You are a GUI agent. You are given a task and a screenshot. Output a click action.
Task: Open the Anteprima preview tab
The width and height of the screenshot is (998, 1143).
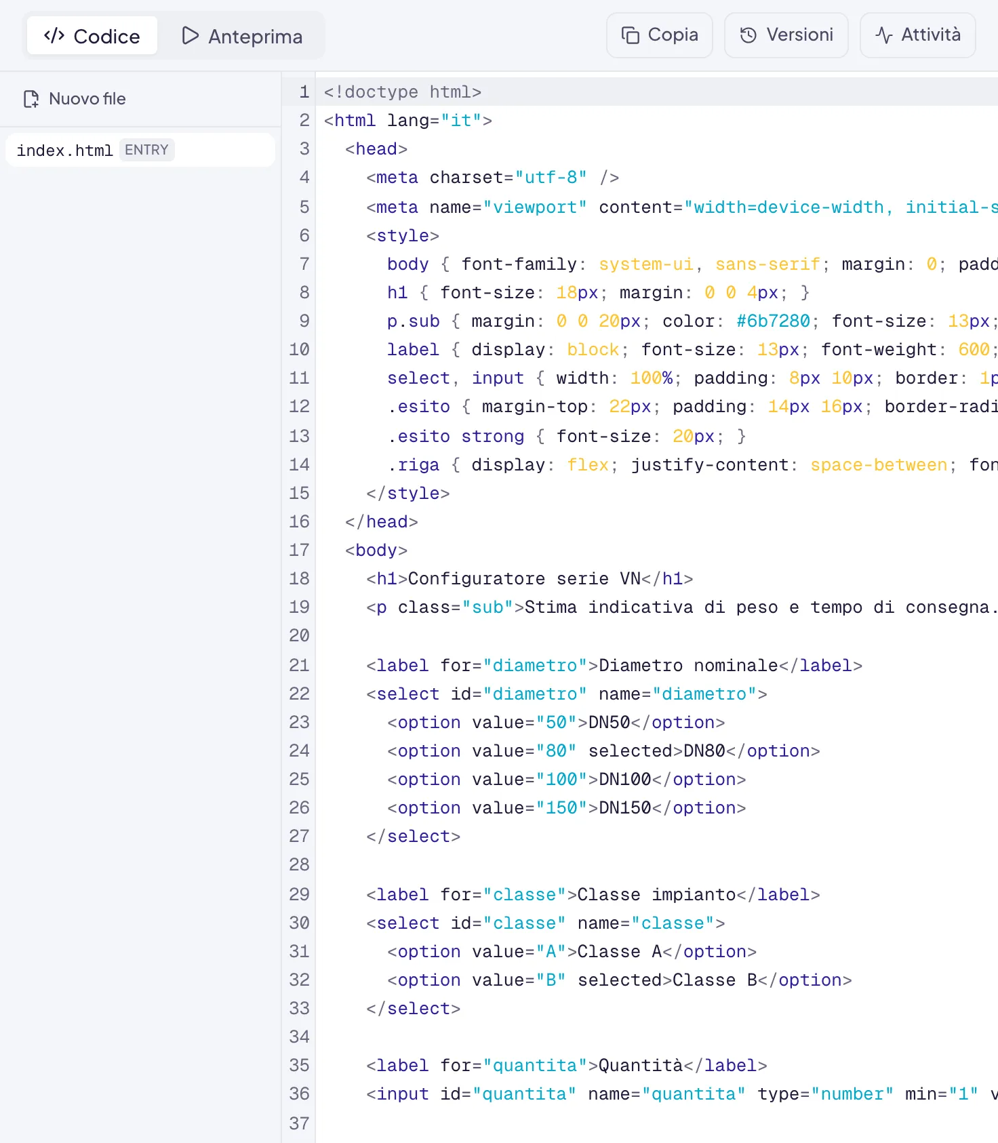pos(242,35)
